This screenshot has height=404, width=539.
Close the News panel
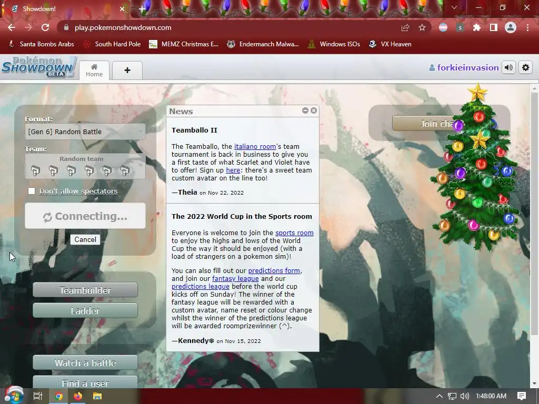(314, 110)
